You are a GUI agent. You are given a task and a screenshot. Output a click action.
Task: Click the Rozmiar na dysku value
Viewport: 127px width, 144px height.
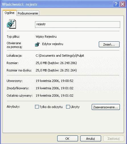coord(56,70)
